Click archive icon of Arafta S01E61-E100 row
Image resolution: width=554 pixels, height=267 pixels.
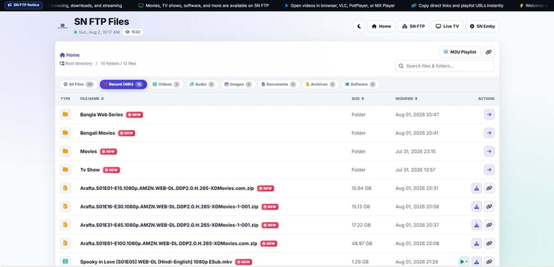pos(65,243)
